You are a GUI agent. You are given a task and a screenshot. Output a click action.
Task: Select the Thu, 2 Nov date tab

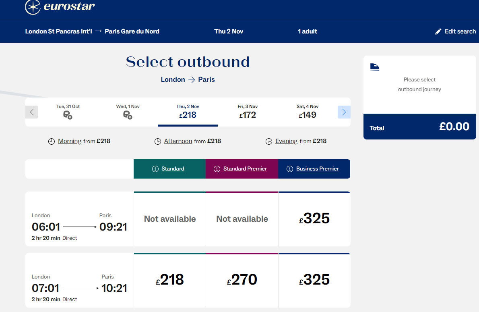(188, 112)
